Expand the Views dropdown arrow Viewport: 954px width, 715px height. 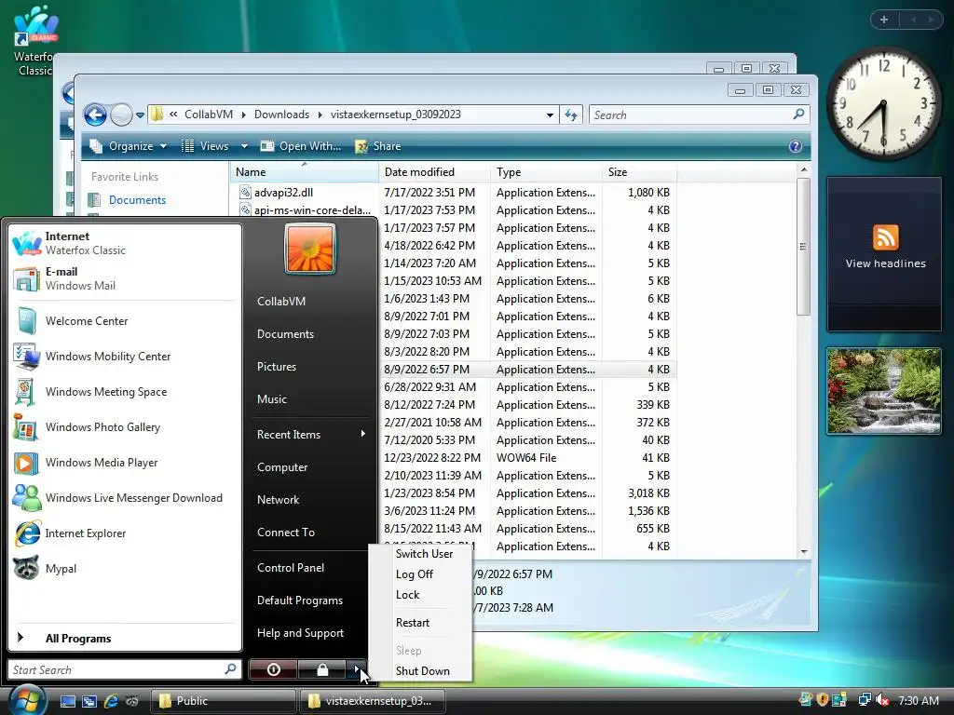(244, 146)
